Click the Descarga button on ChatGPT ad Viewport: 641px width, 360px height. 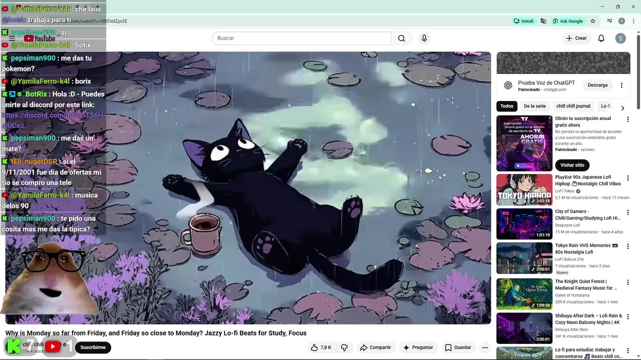597,85
